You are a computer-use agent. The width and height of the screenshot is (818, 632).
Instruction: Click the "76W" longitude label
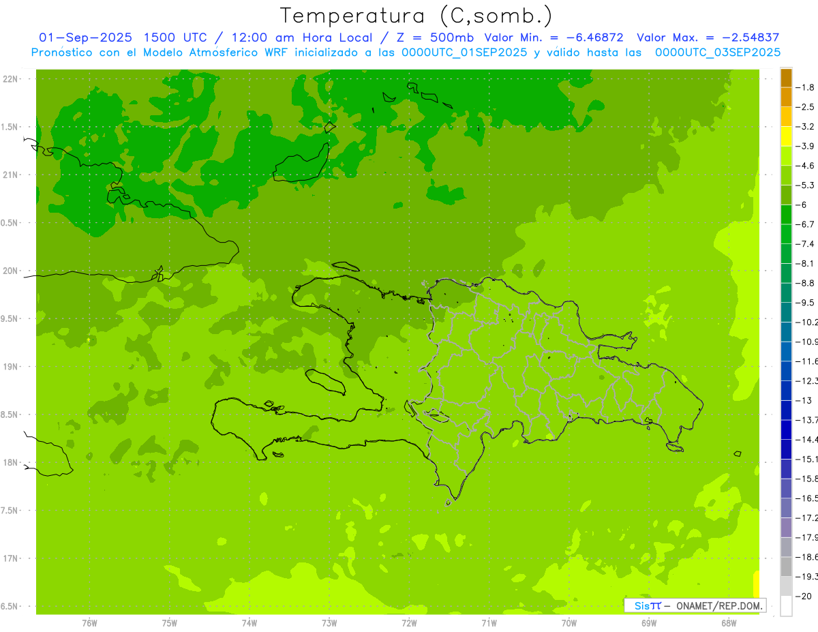(89, 623)
